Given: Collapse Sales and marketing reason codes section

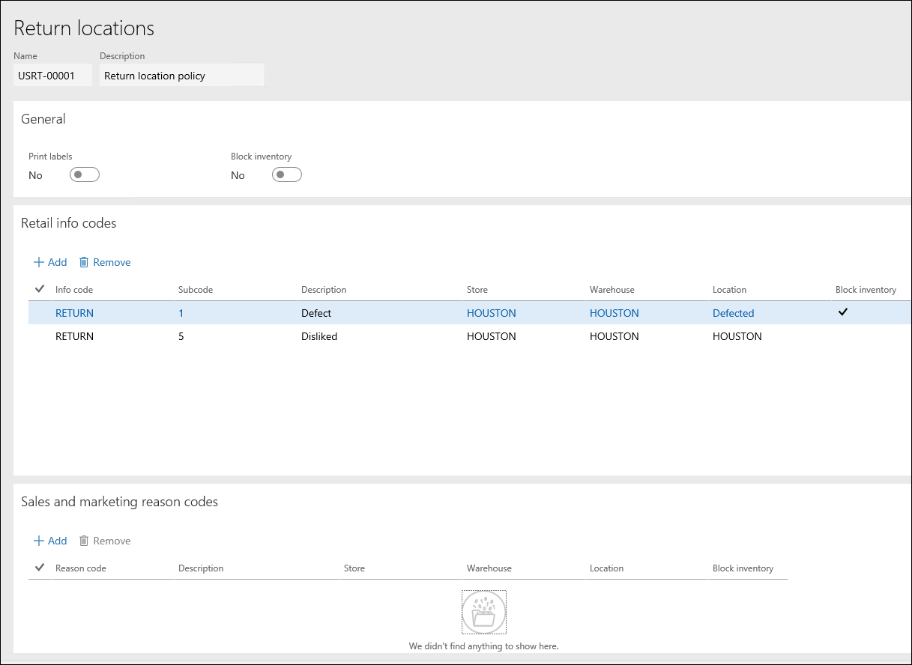Looking at the screenshot, I should [x=120, y=502].
